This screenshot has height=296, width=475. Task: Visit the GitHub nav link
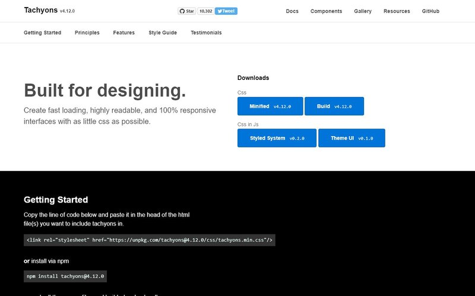click(430, 11)
